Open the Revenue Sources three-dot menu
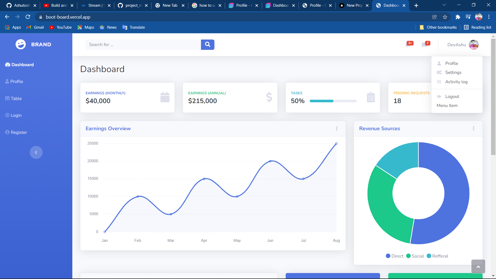The image size is (496, 279). point(474,128)
